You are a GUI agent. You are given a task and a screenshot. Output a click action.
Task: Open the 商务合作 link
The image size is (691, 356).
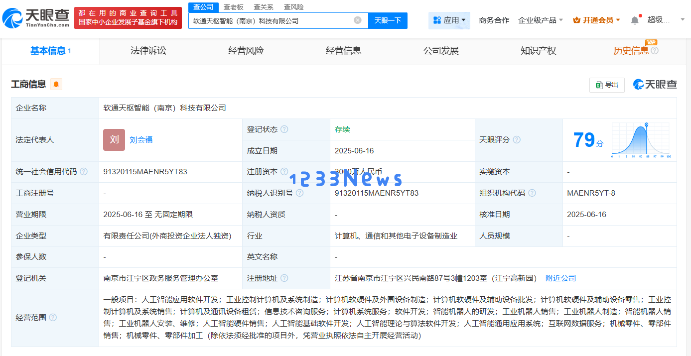(x=494, y=20)
